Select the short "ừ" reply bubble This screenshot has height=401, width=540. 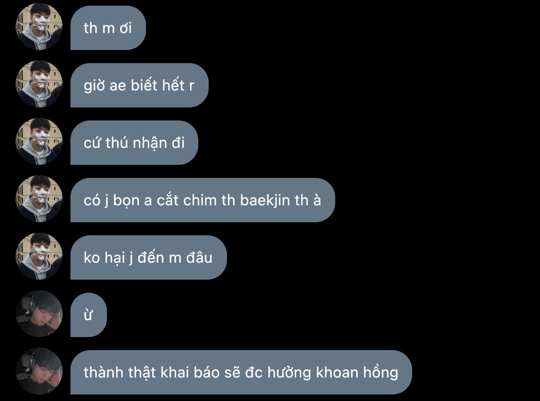[88, 315]
